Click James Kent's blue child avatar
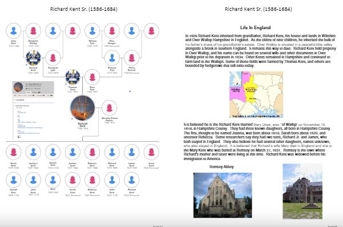Viewport: 343px width, 227px height. pyautogui.click(x=132, y=152)
